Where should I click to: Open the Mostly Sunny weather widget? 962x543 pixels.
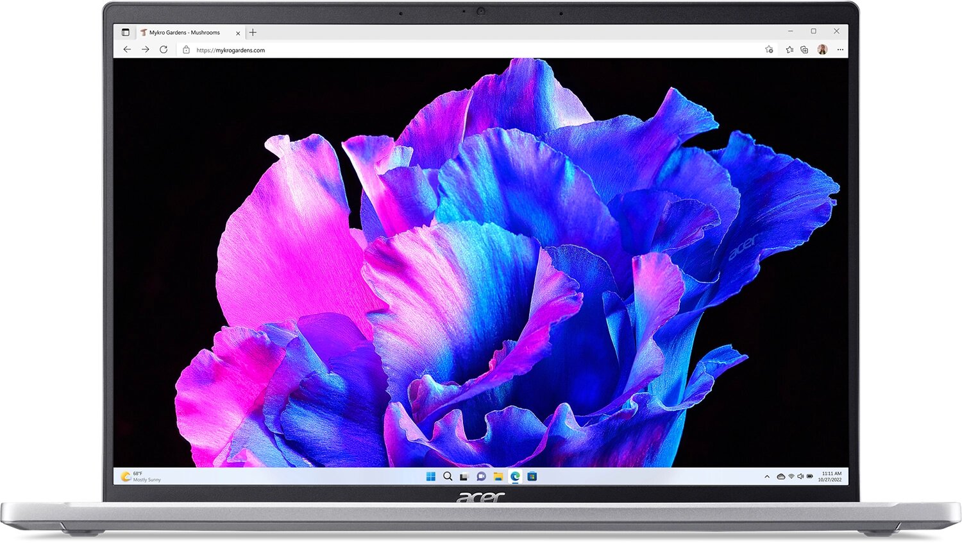click(138, 476)
